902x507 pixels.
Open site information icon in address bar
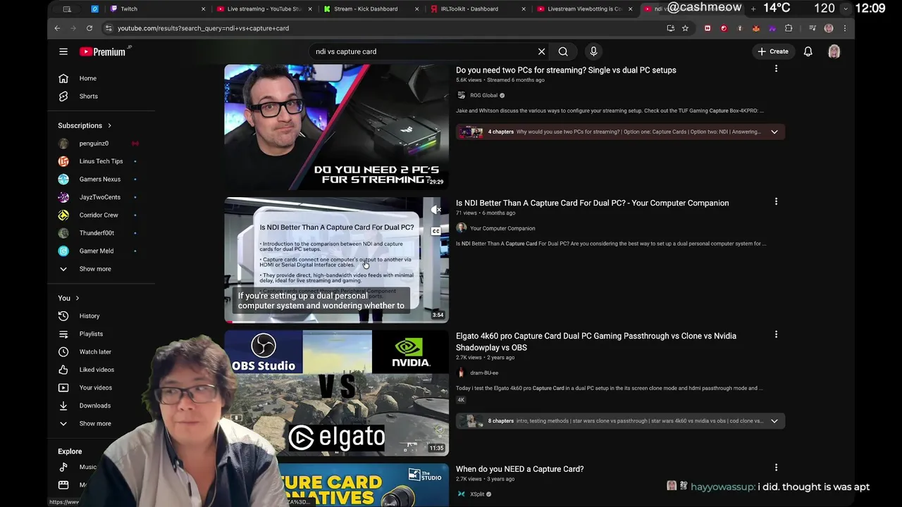point(108,28)
